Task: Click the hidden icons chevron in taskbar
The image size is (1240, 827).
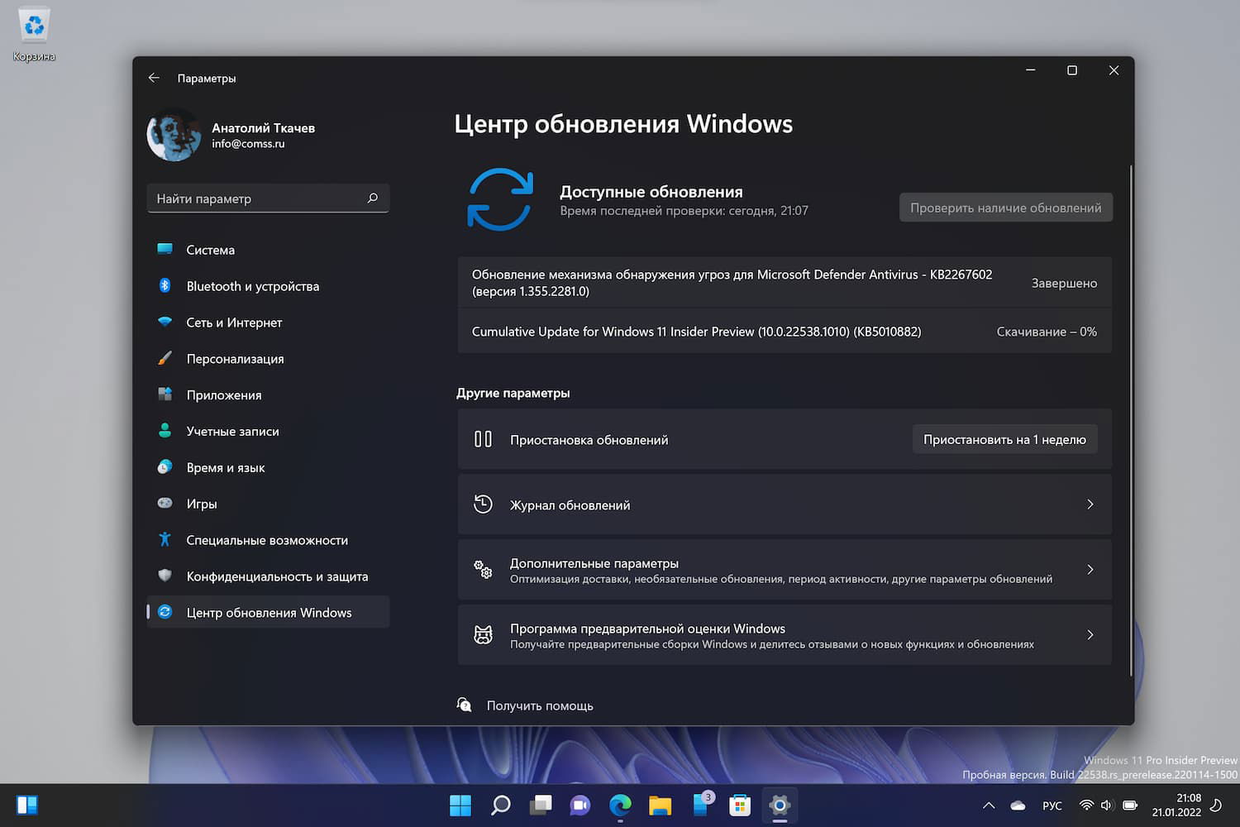Action: point(988,805)
